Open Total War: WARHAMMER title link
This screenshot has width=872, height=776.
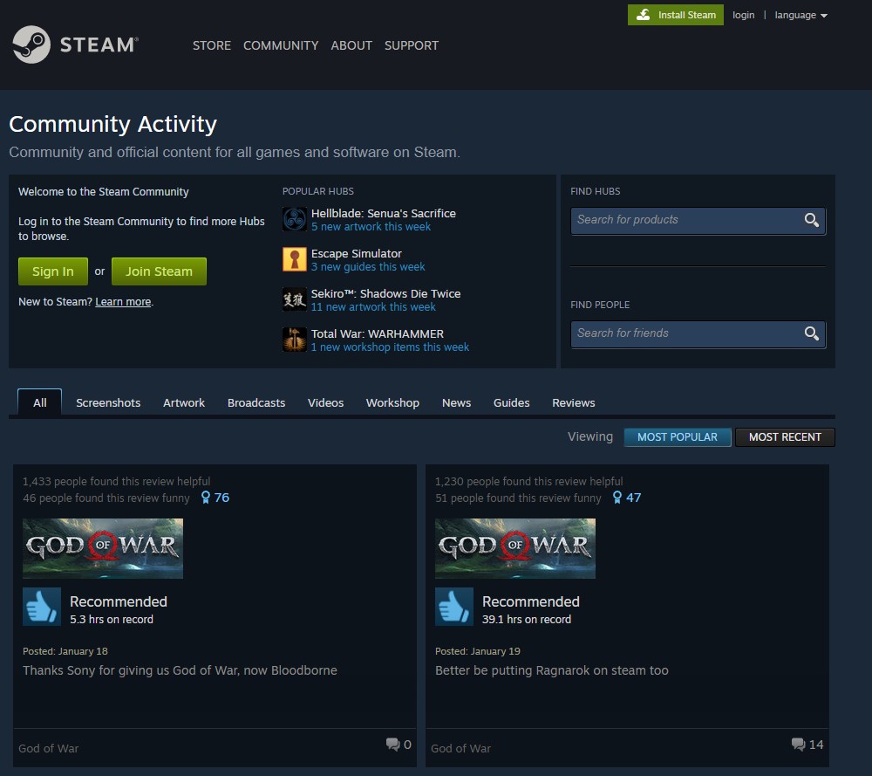click(378, 333)
